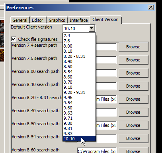This screenshot has width=162, height=153.
Task: Collapse the Default Client version dropdown arrow
Action: [x=92, y=28]
